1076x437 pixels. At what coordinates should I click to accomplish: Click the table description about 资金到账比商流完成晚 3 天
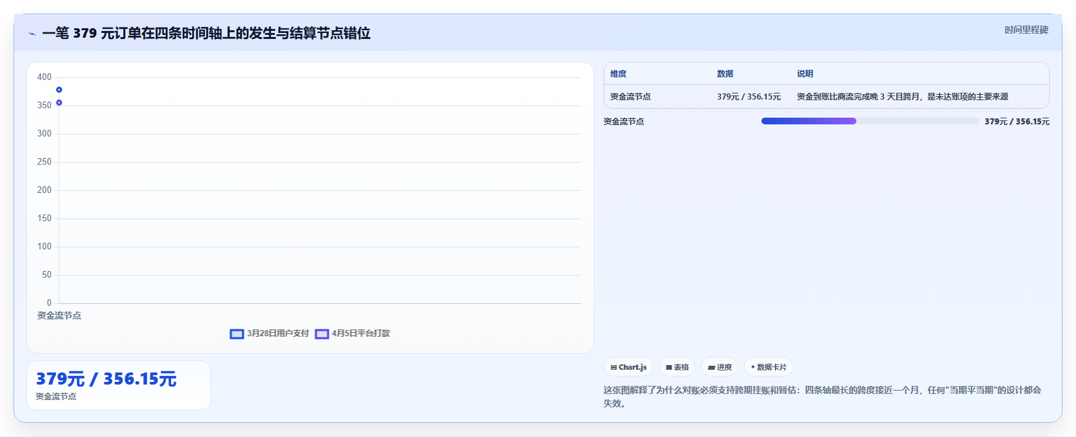903,97
